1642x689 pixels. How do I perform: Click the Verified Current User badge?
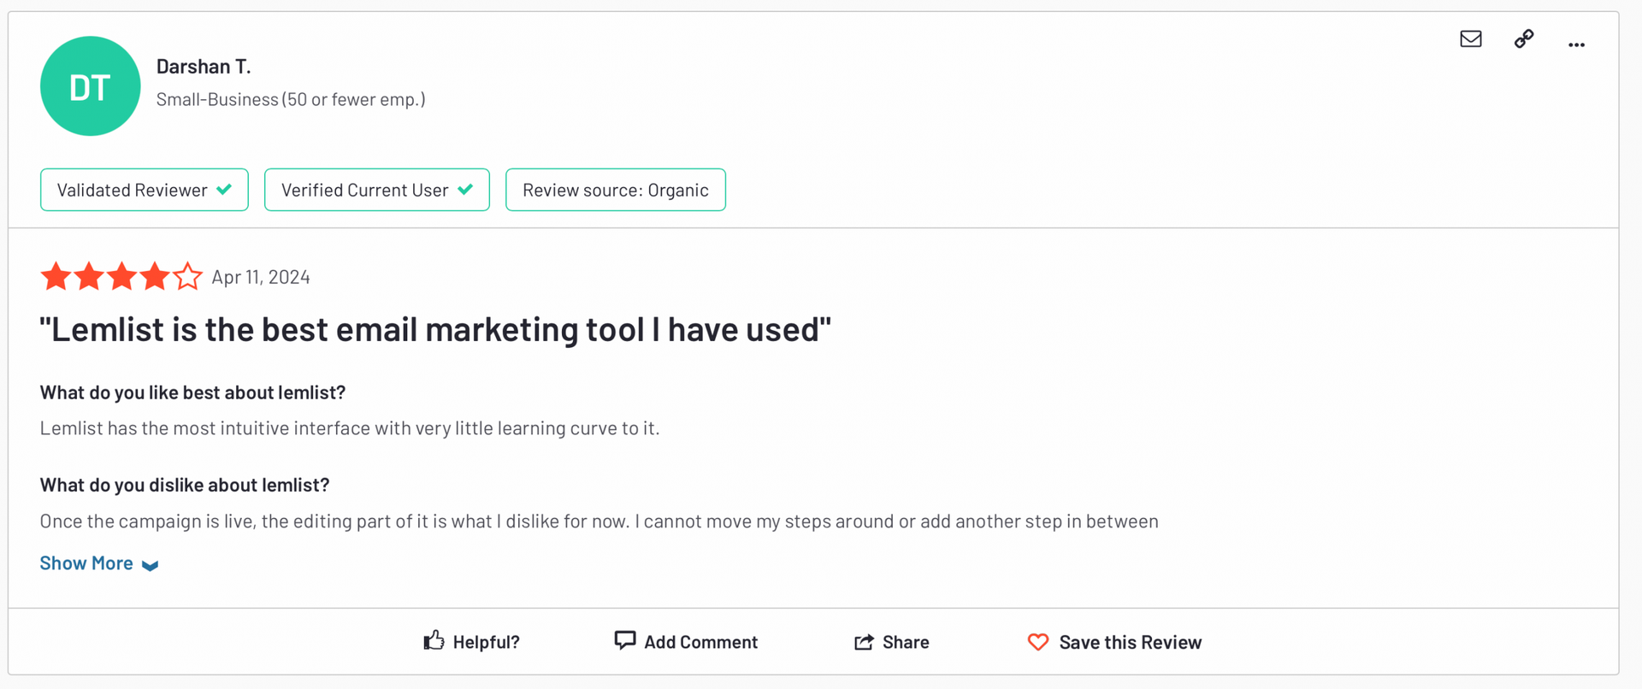(x=377, y=190)
